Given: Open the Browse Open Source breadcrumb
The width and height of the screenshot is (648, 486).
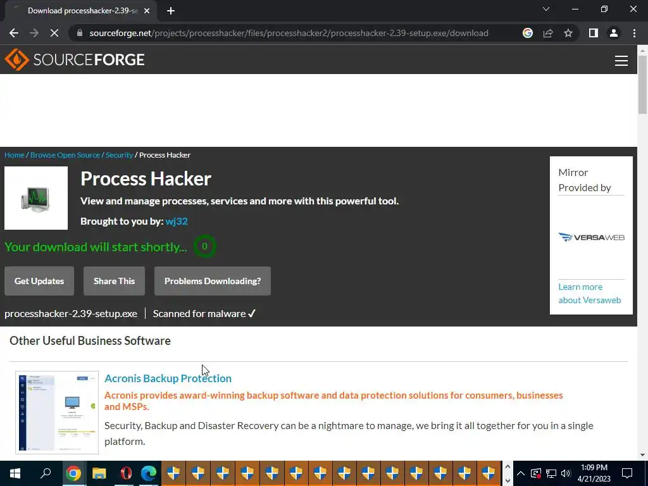Looking at the screenshot, I should pos(65,155).
